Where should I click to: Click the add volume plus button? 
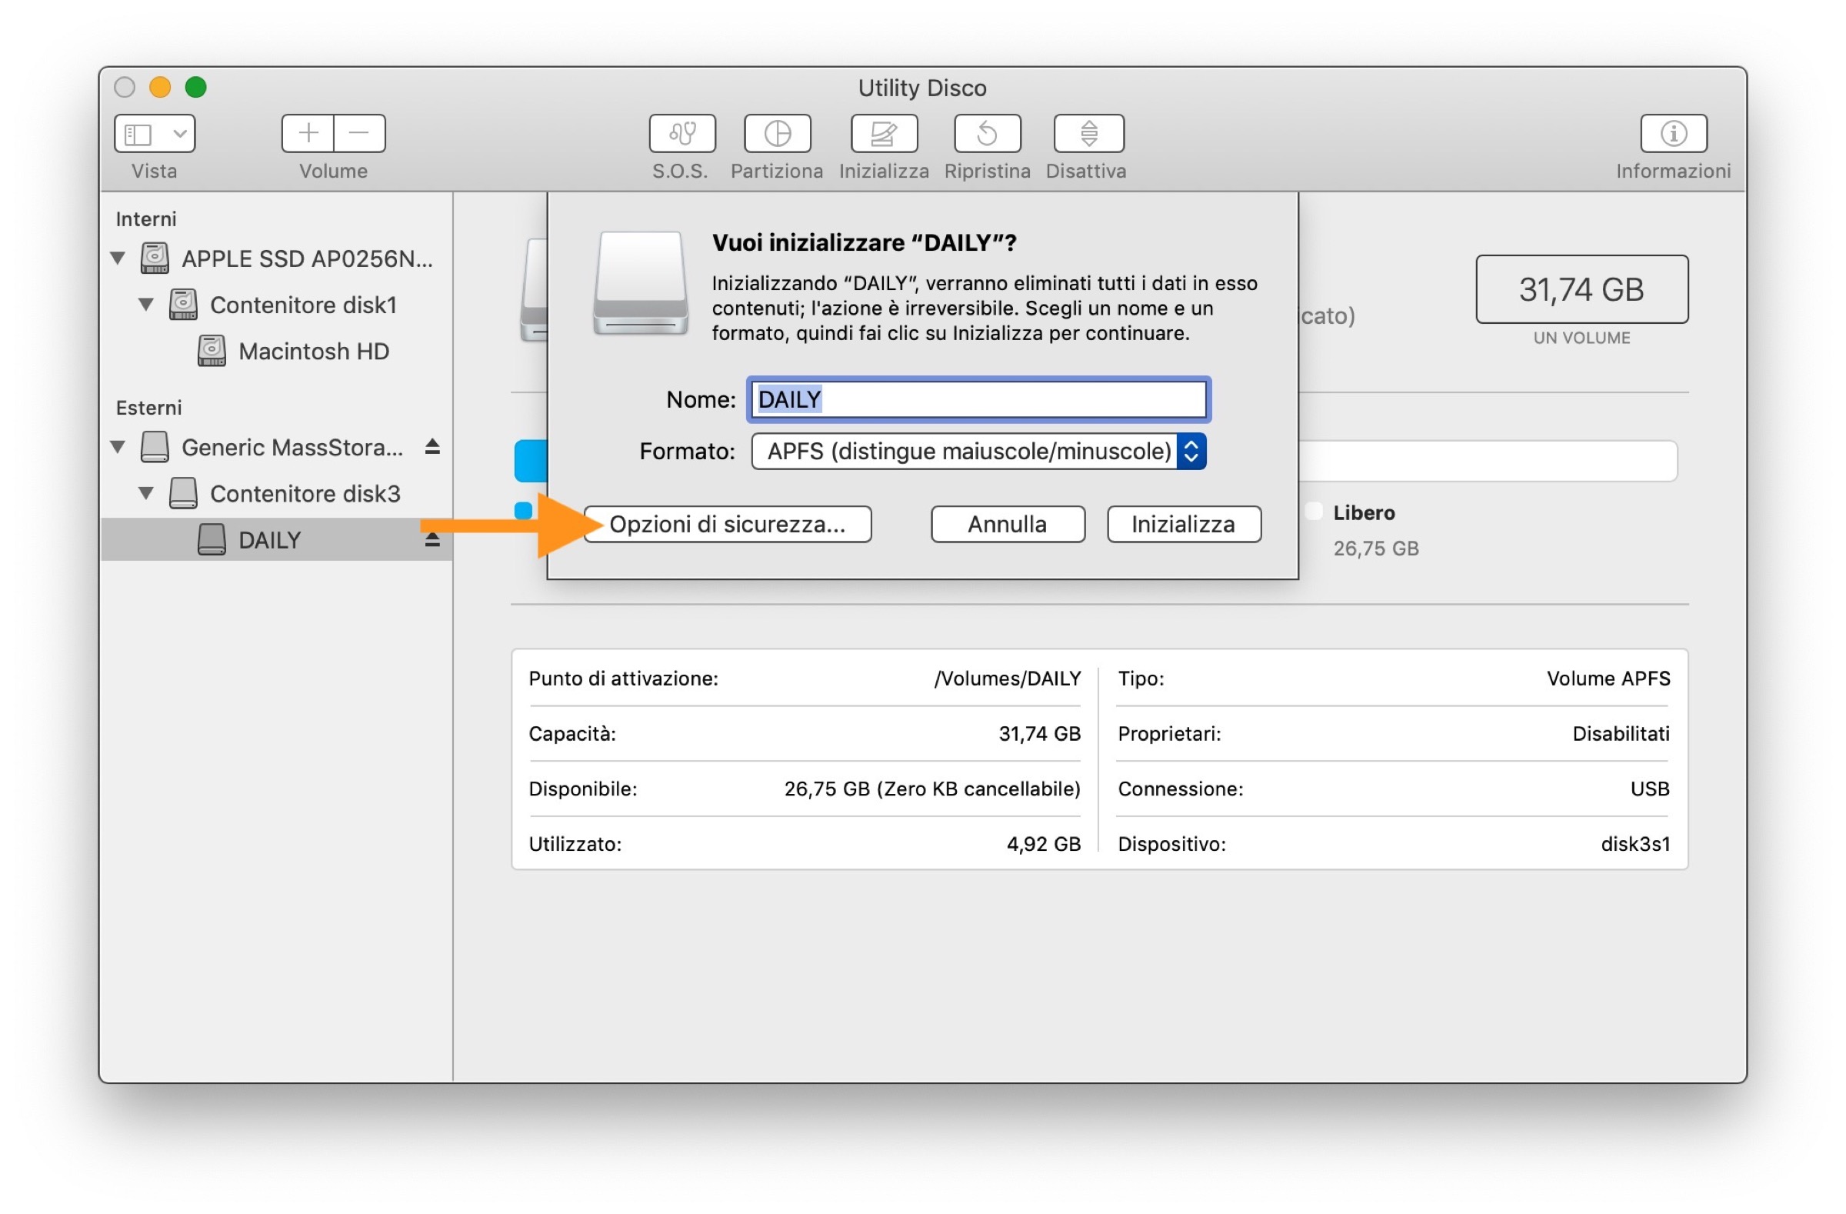(x=308, y=133)
